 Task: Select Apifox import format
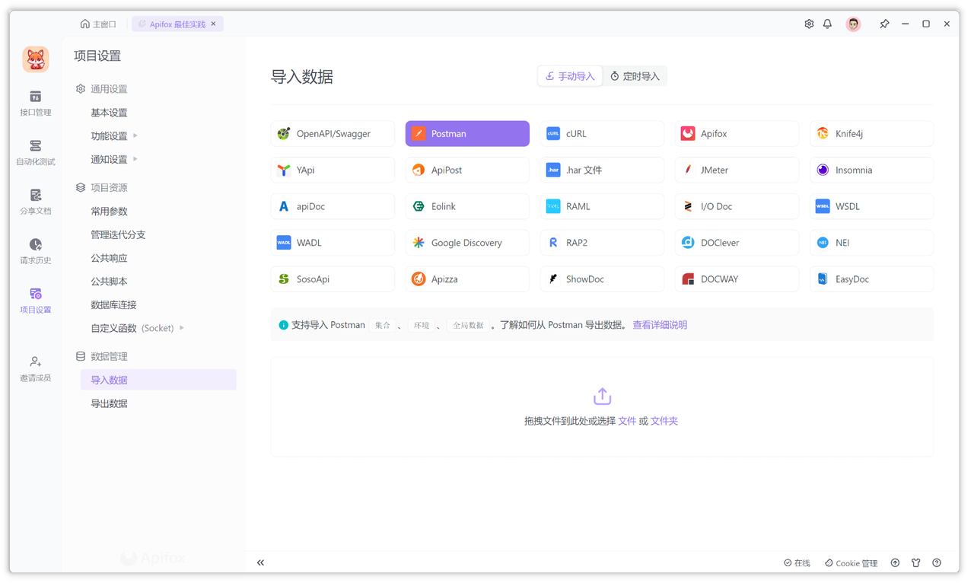(737, 134)
